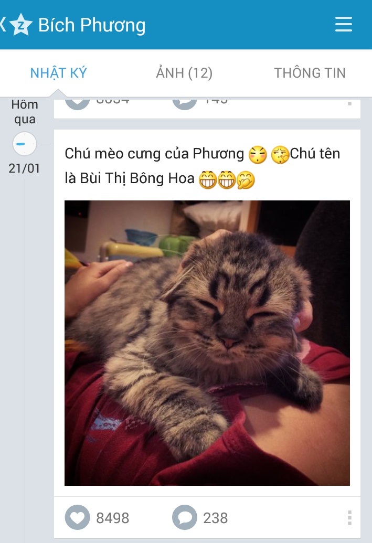This screenshot has height=543, width=372.
Task: Tap the Hôm qua timeline label
Action: tap(25, 112)
